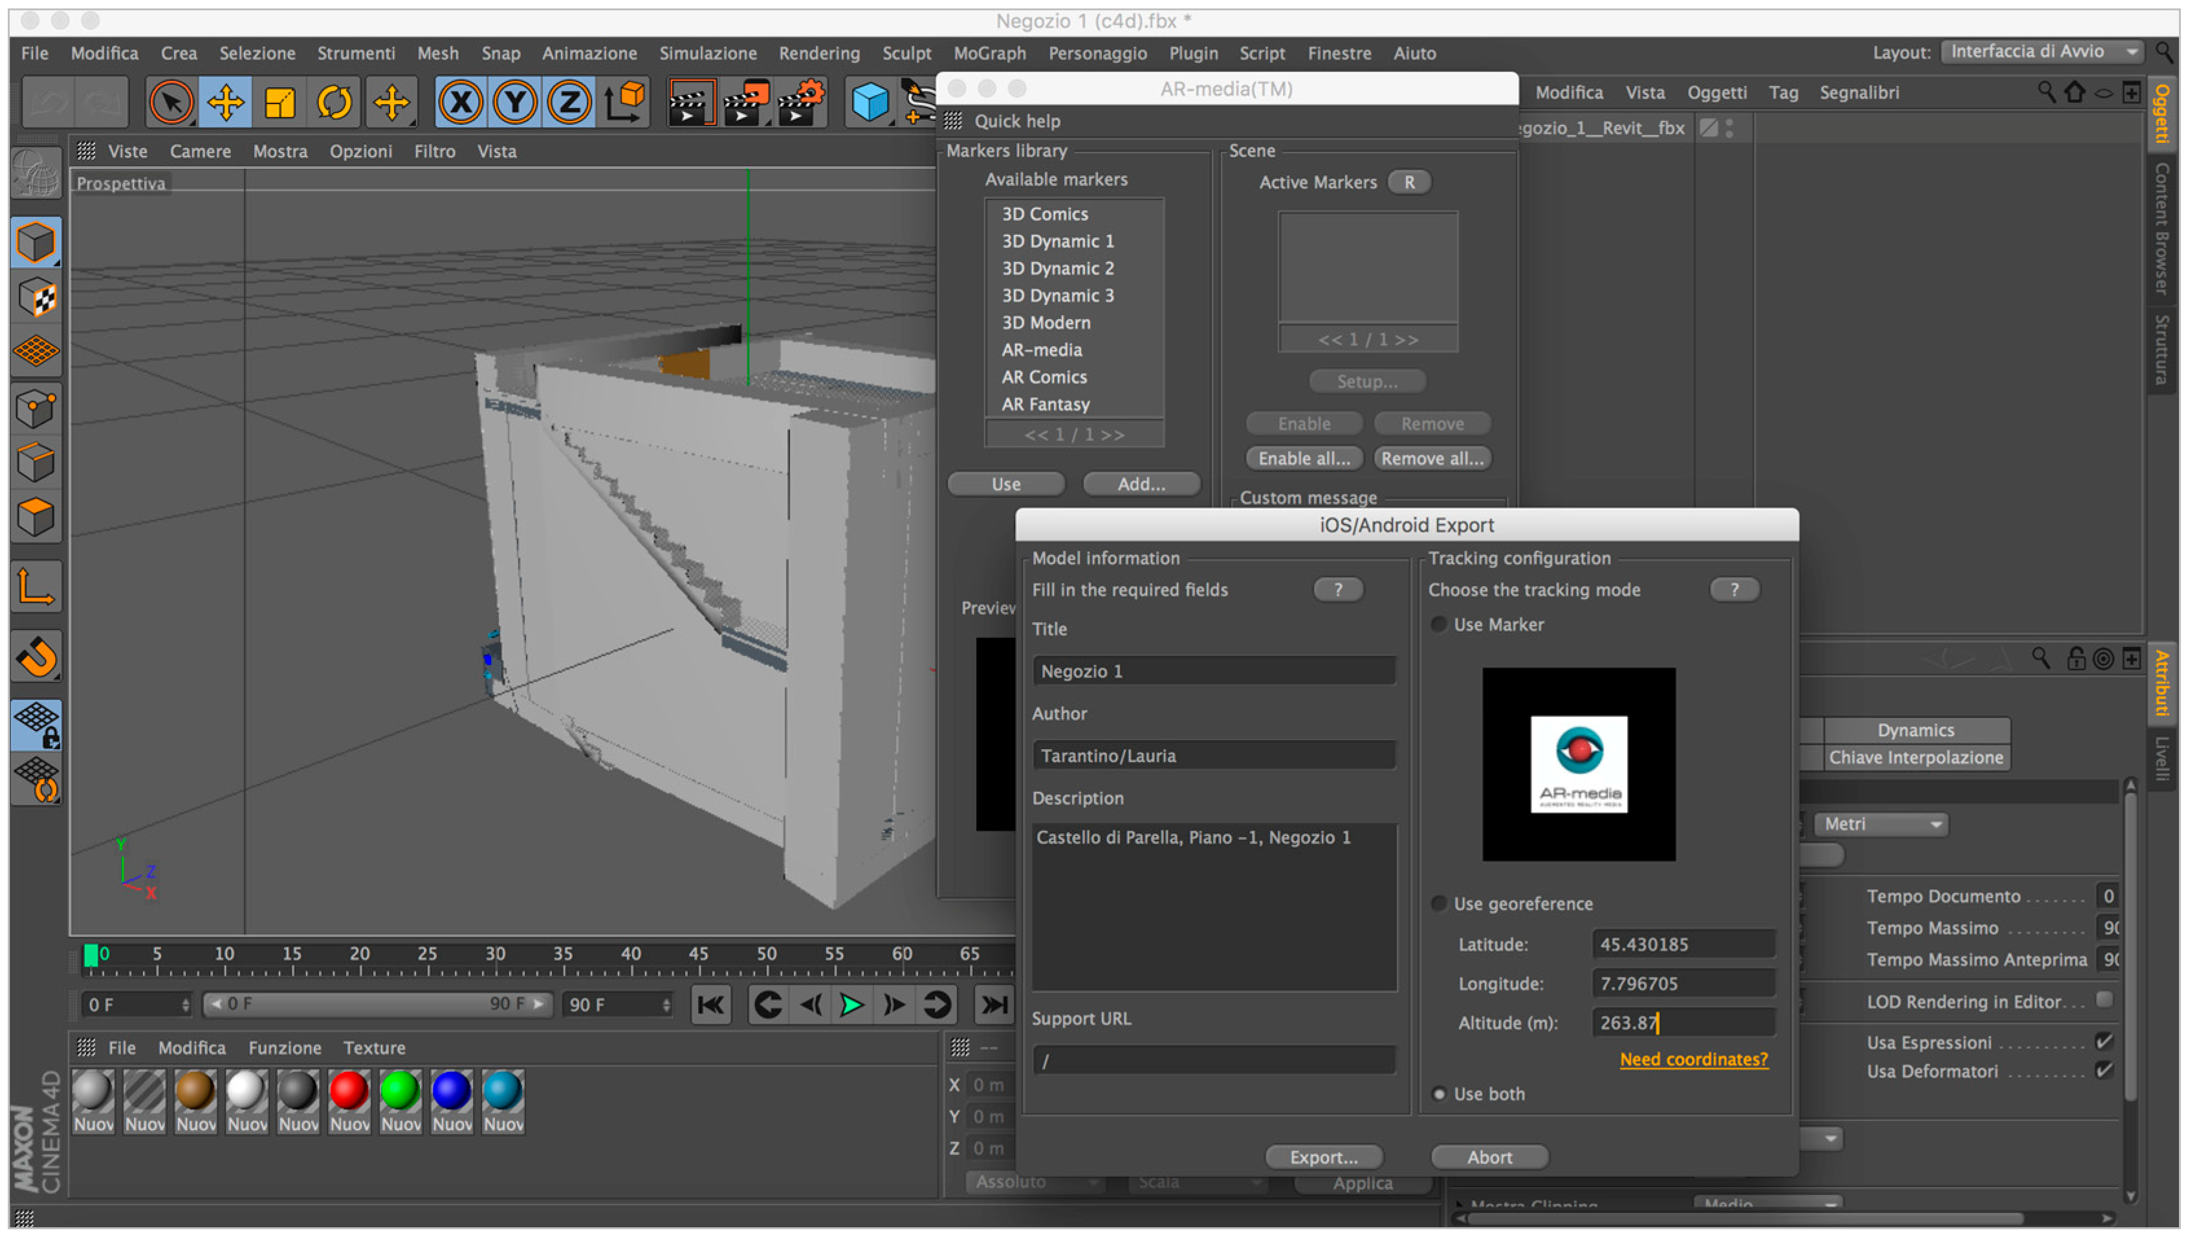This screenshot has width=2188, height=1237.
Task: Select the Move tool in toolbar
Action: coord(226,102)
